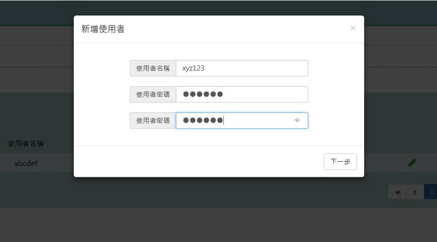Select page 1 in pagination
Screen dimensions: 437x242
tap(431, 192)
